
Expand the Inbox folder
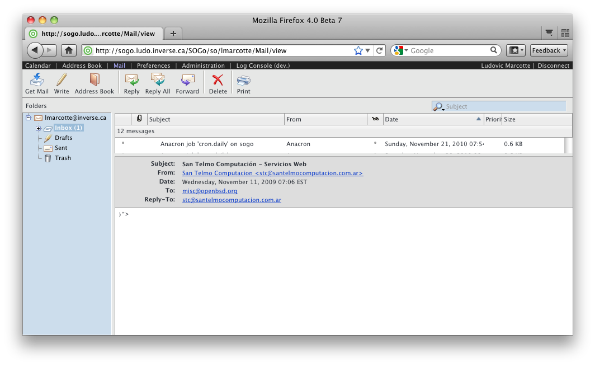[x=39, y=128]
